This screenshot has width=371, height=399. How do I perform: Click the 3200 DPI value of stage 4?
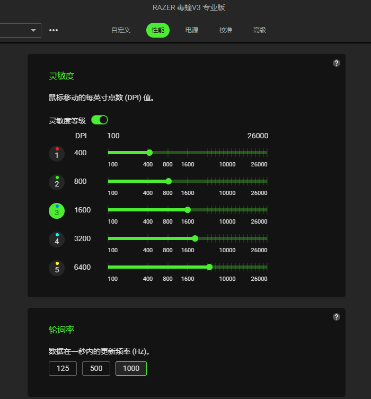point(82,238)
